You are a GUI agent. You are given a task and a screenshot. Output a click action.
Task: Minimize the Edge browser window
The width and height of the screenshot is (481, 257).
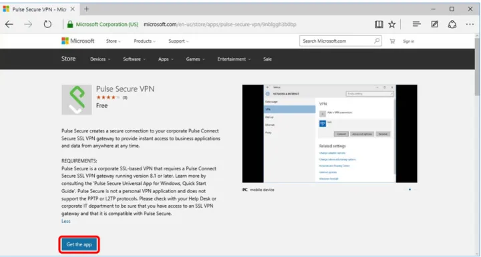(433, 9)
